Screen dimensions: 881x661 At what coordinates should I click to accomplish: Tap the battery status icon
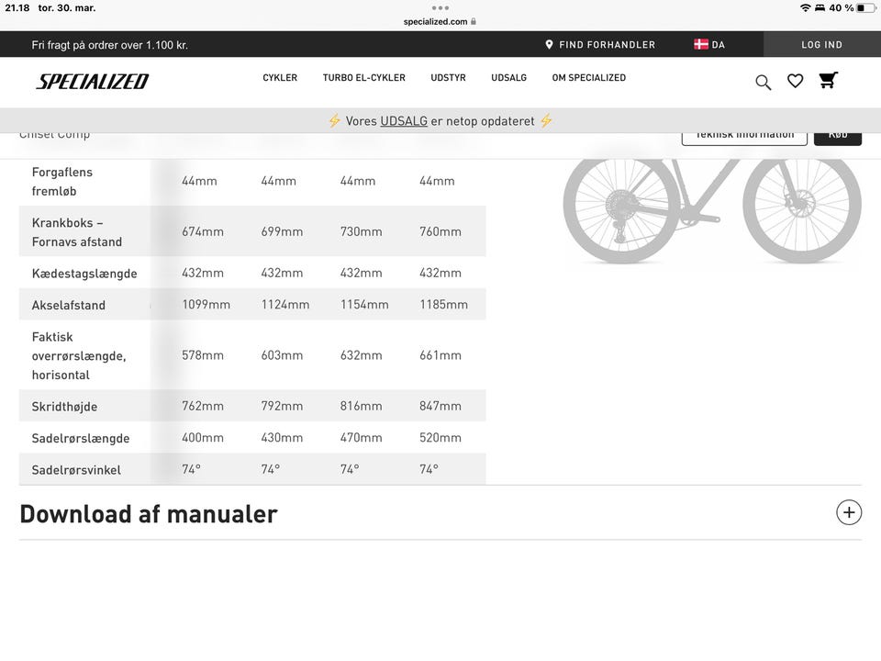pos(865,8)
